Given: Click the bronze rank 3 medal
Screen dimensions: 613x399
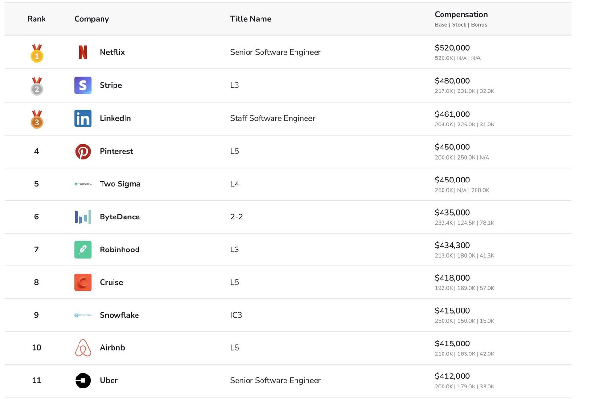Looking at the screenshot, I should 37,119.
